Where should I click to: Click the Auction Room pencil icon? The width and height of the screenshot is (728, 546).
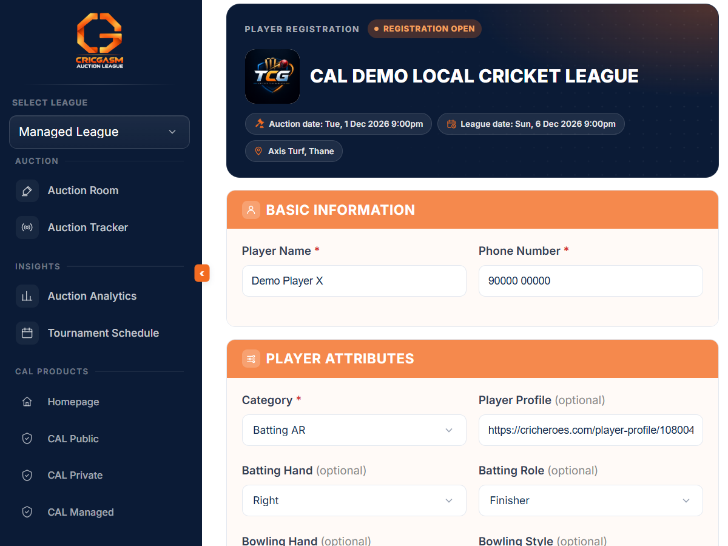click(x=27, y=190)
